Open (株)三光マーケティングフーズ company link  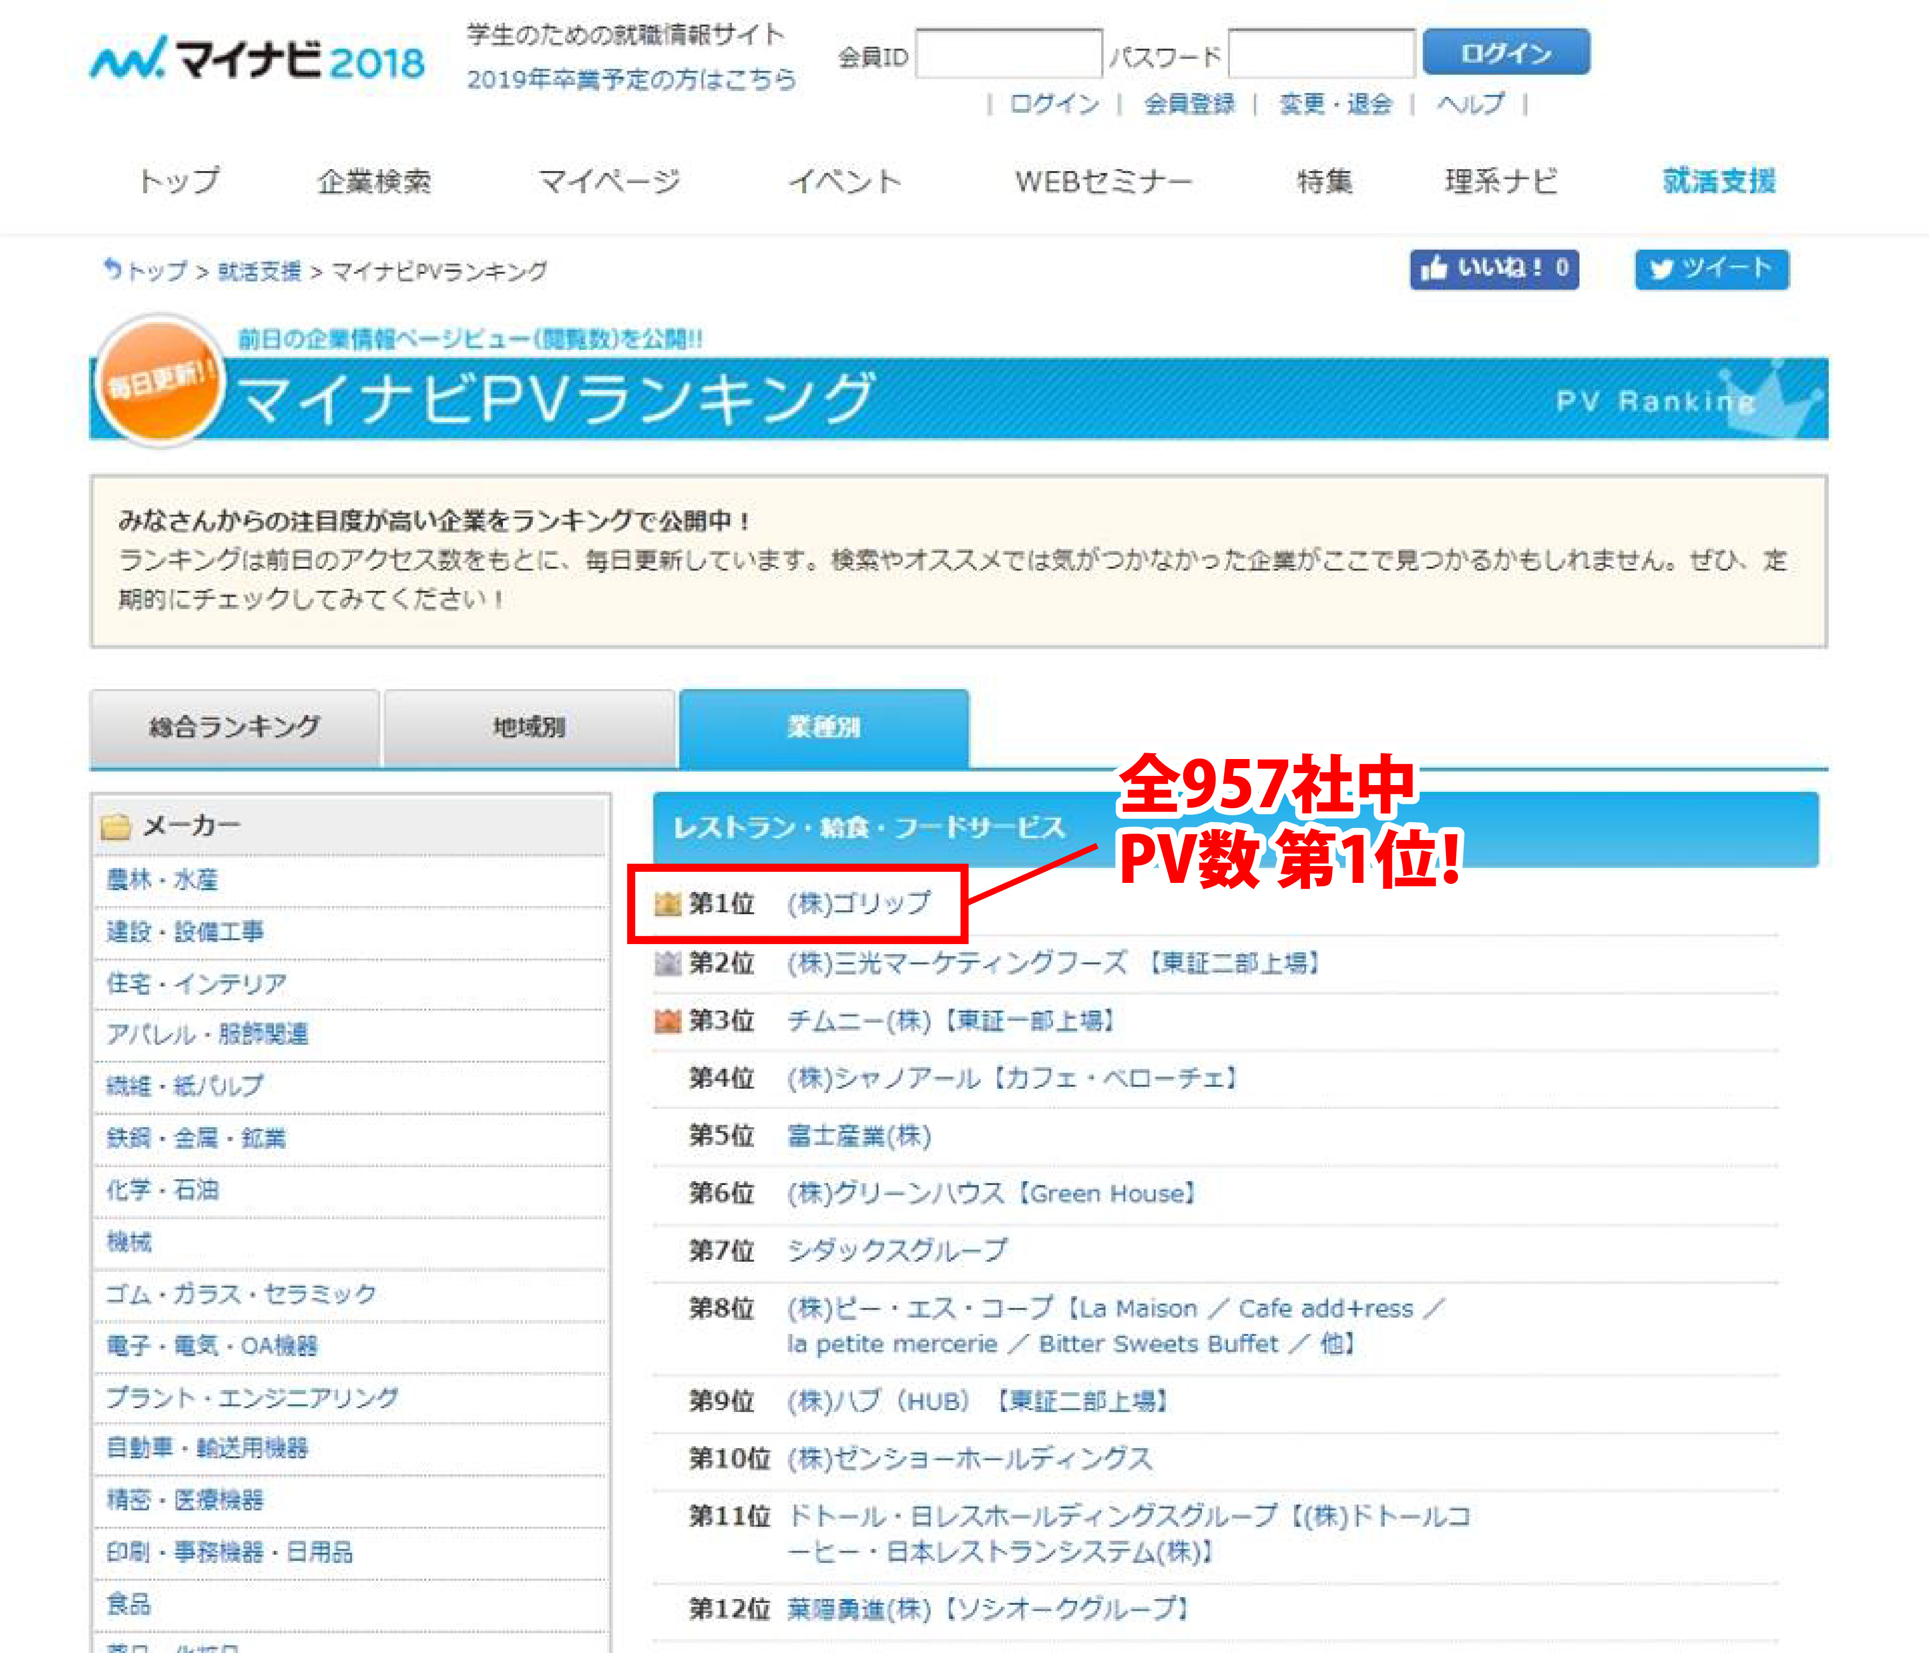(1054, 962)
